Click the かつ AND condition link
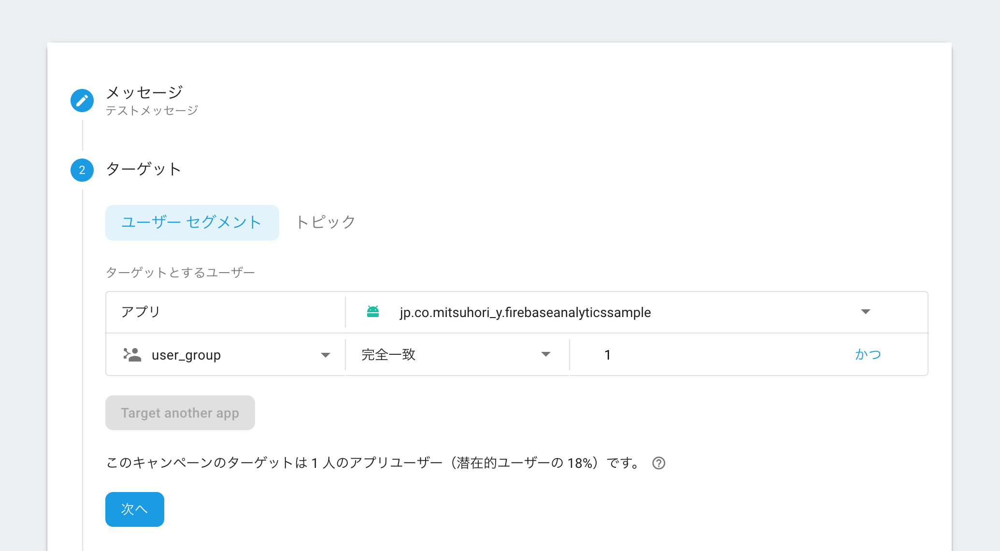The image size is (1000, 551). pos(869,354)
